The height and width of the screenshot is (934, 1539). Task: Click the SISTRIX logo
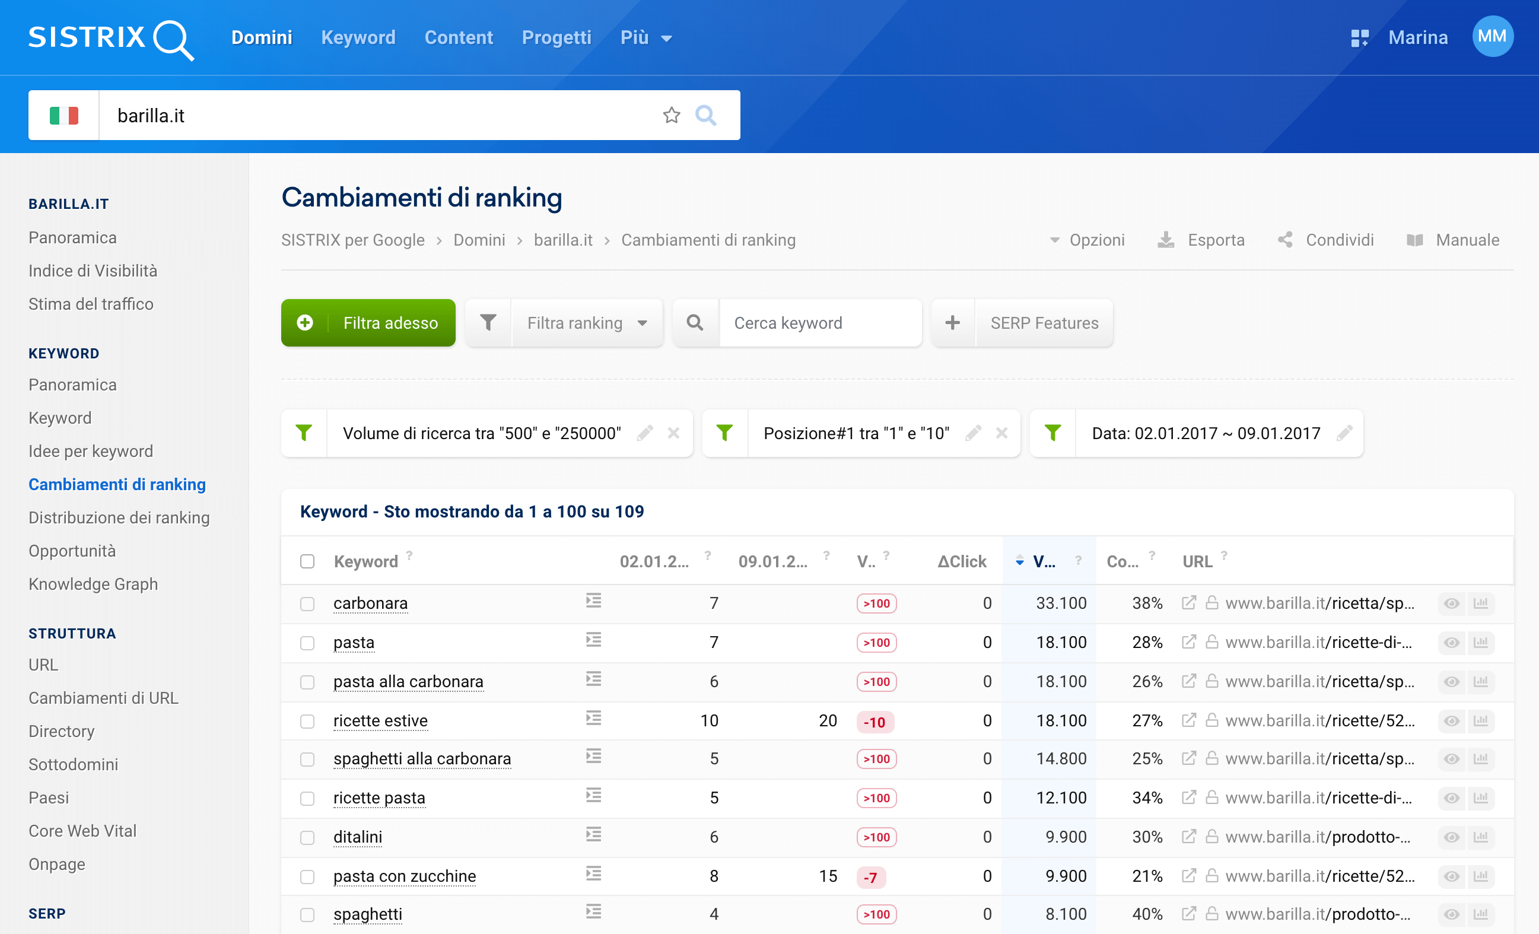pyautogui.click(x=110, y=39)
